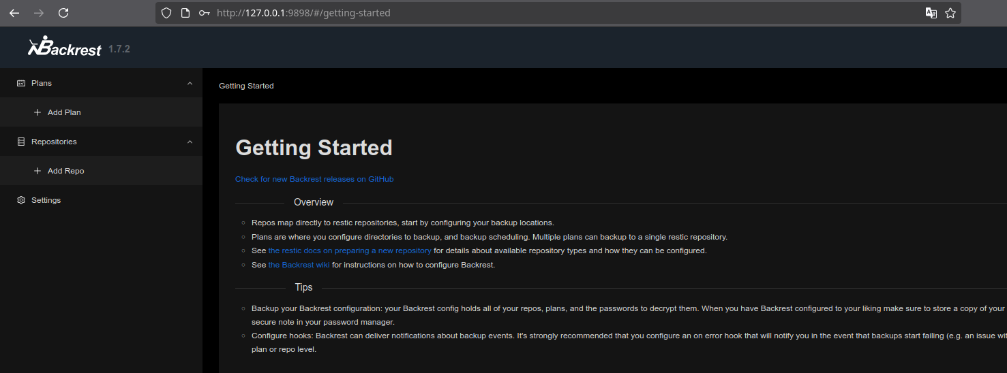Image resolution: width=1007 pixels, height=373 pixels.
Task: Open the translate page icon in address bar
Action: tap(931, 13)
